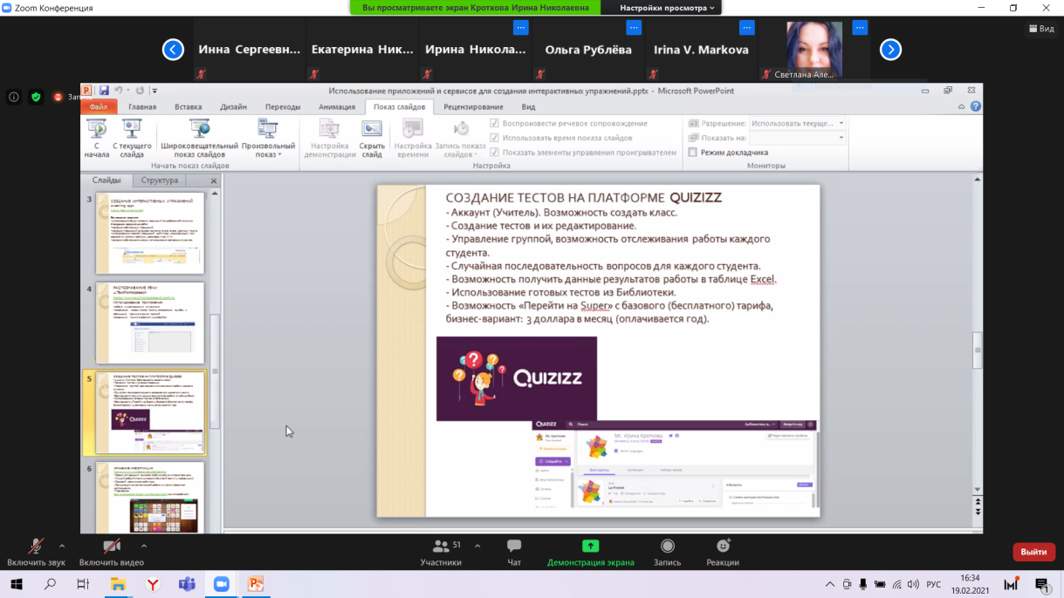Toggle Использовать время показа слайдов checkbox
The height and width of the screenshot is (598, 1064).
pyautogui.click(x=495, y=138)
